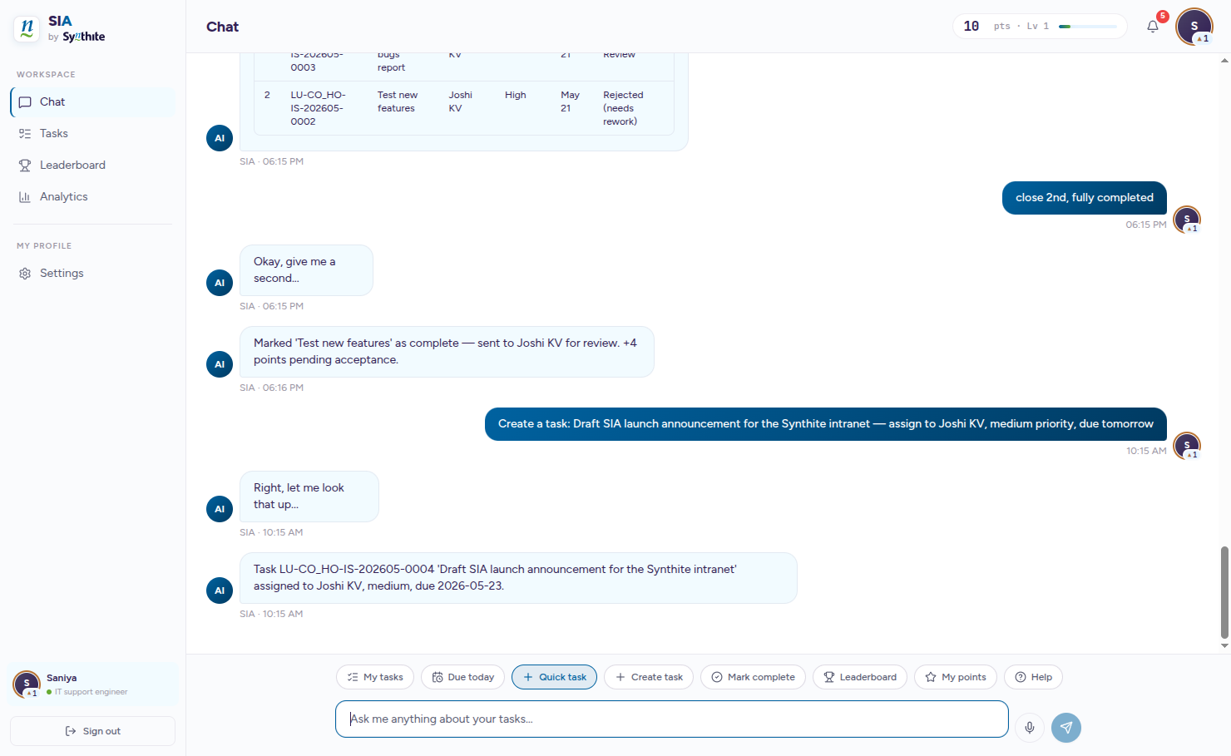Click the plus icon on Quick task
This screenshot has height=756, width=1231.
(528, 677)
